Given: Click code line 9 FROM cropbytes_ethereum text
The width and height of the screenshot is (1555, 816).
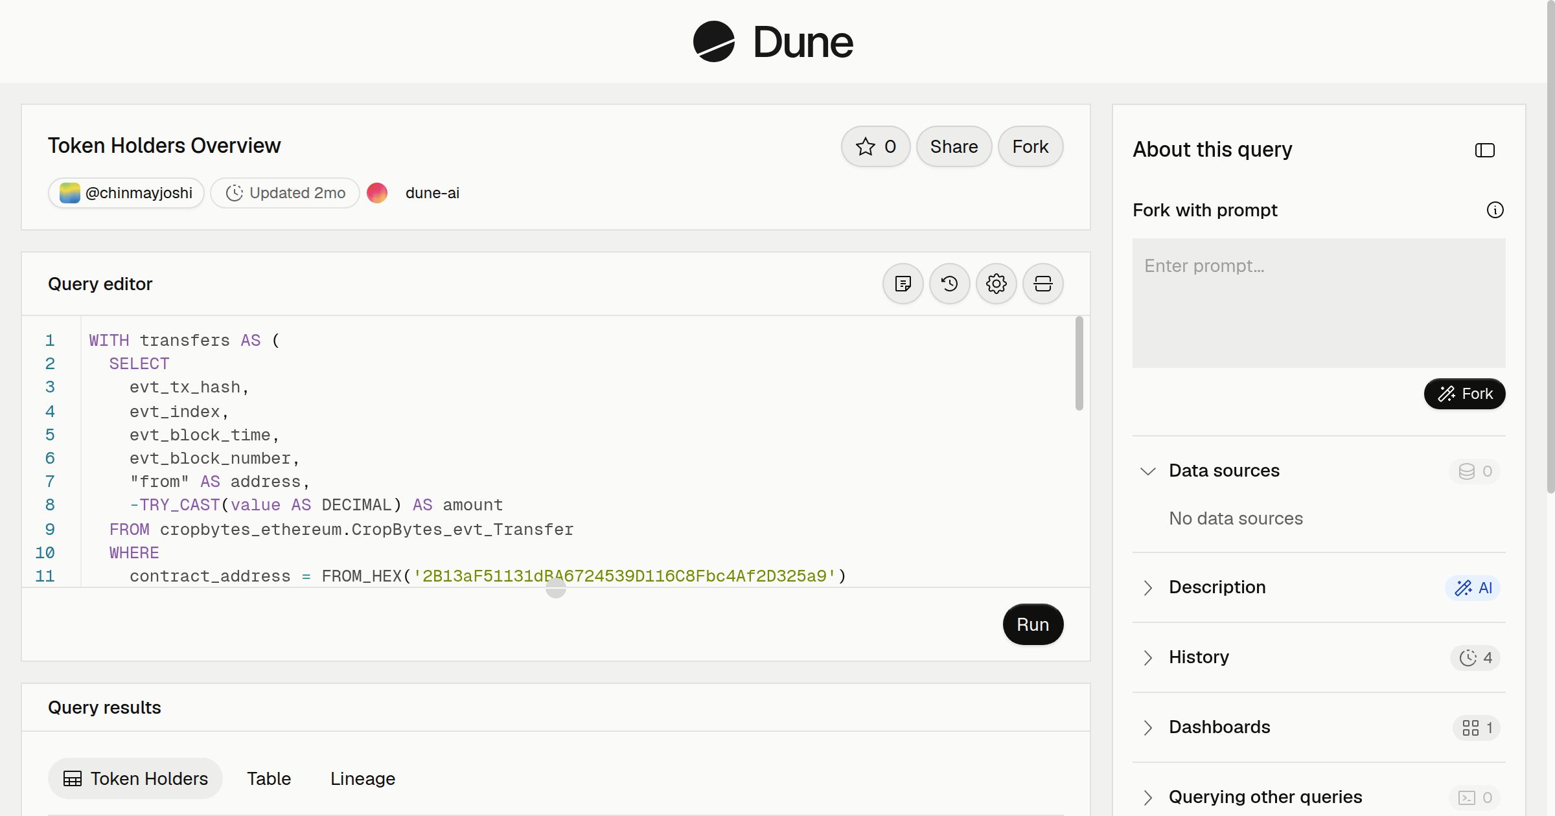Looking at the screenshot, I should point(341,530).
